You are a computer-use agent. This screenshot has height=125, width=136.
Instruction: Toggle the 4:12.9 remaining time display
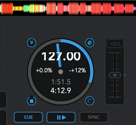click(x=61, y=91)
